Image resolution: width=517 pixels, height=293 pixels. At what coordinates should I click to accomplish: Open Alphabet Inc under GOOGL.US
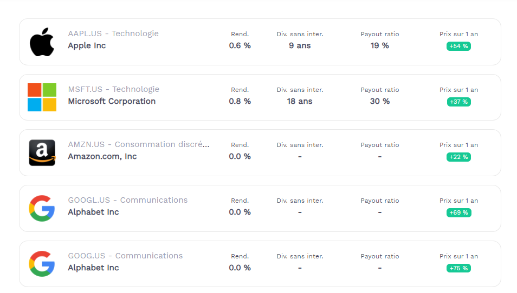93,212
